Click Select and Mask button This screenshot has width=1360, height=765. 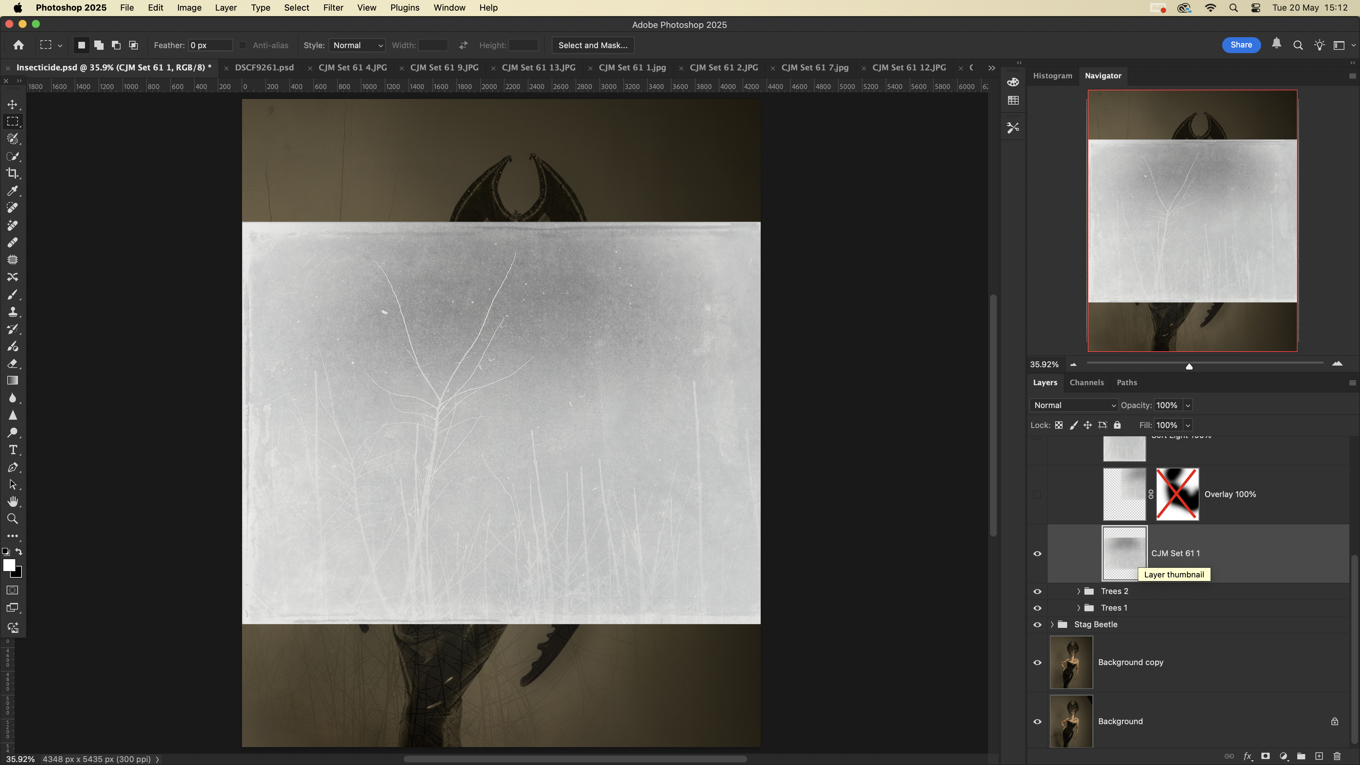pos(593,45)
